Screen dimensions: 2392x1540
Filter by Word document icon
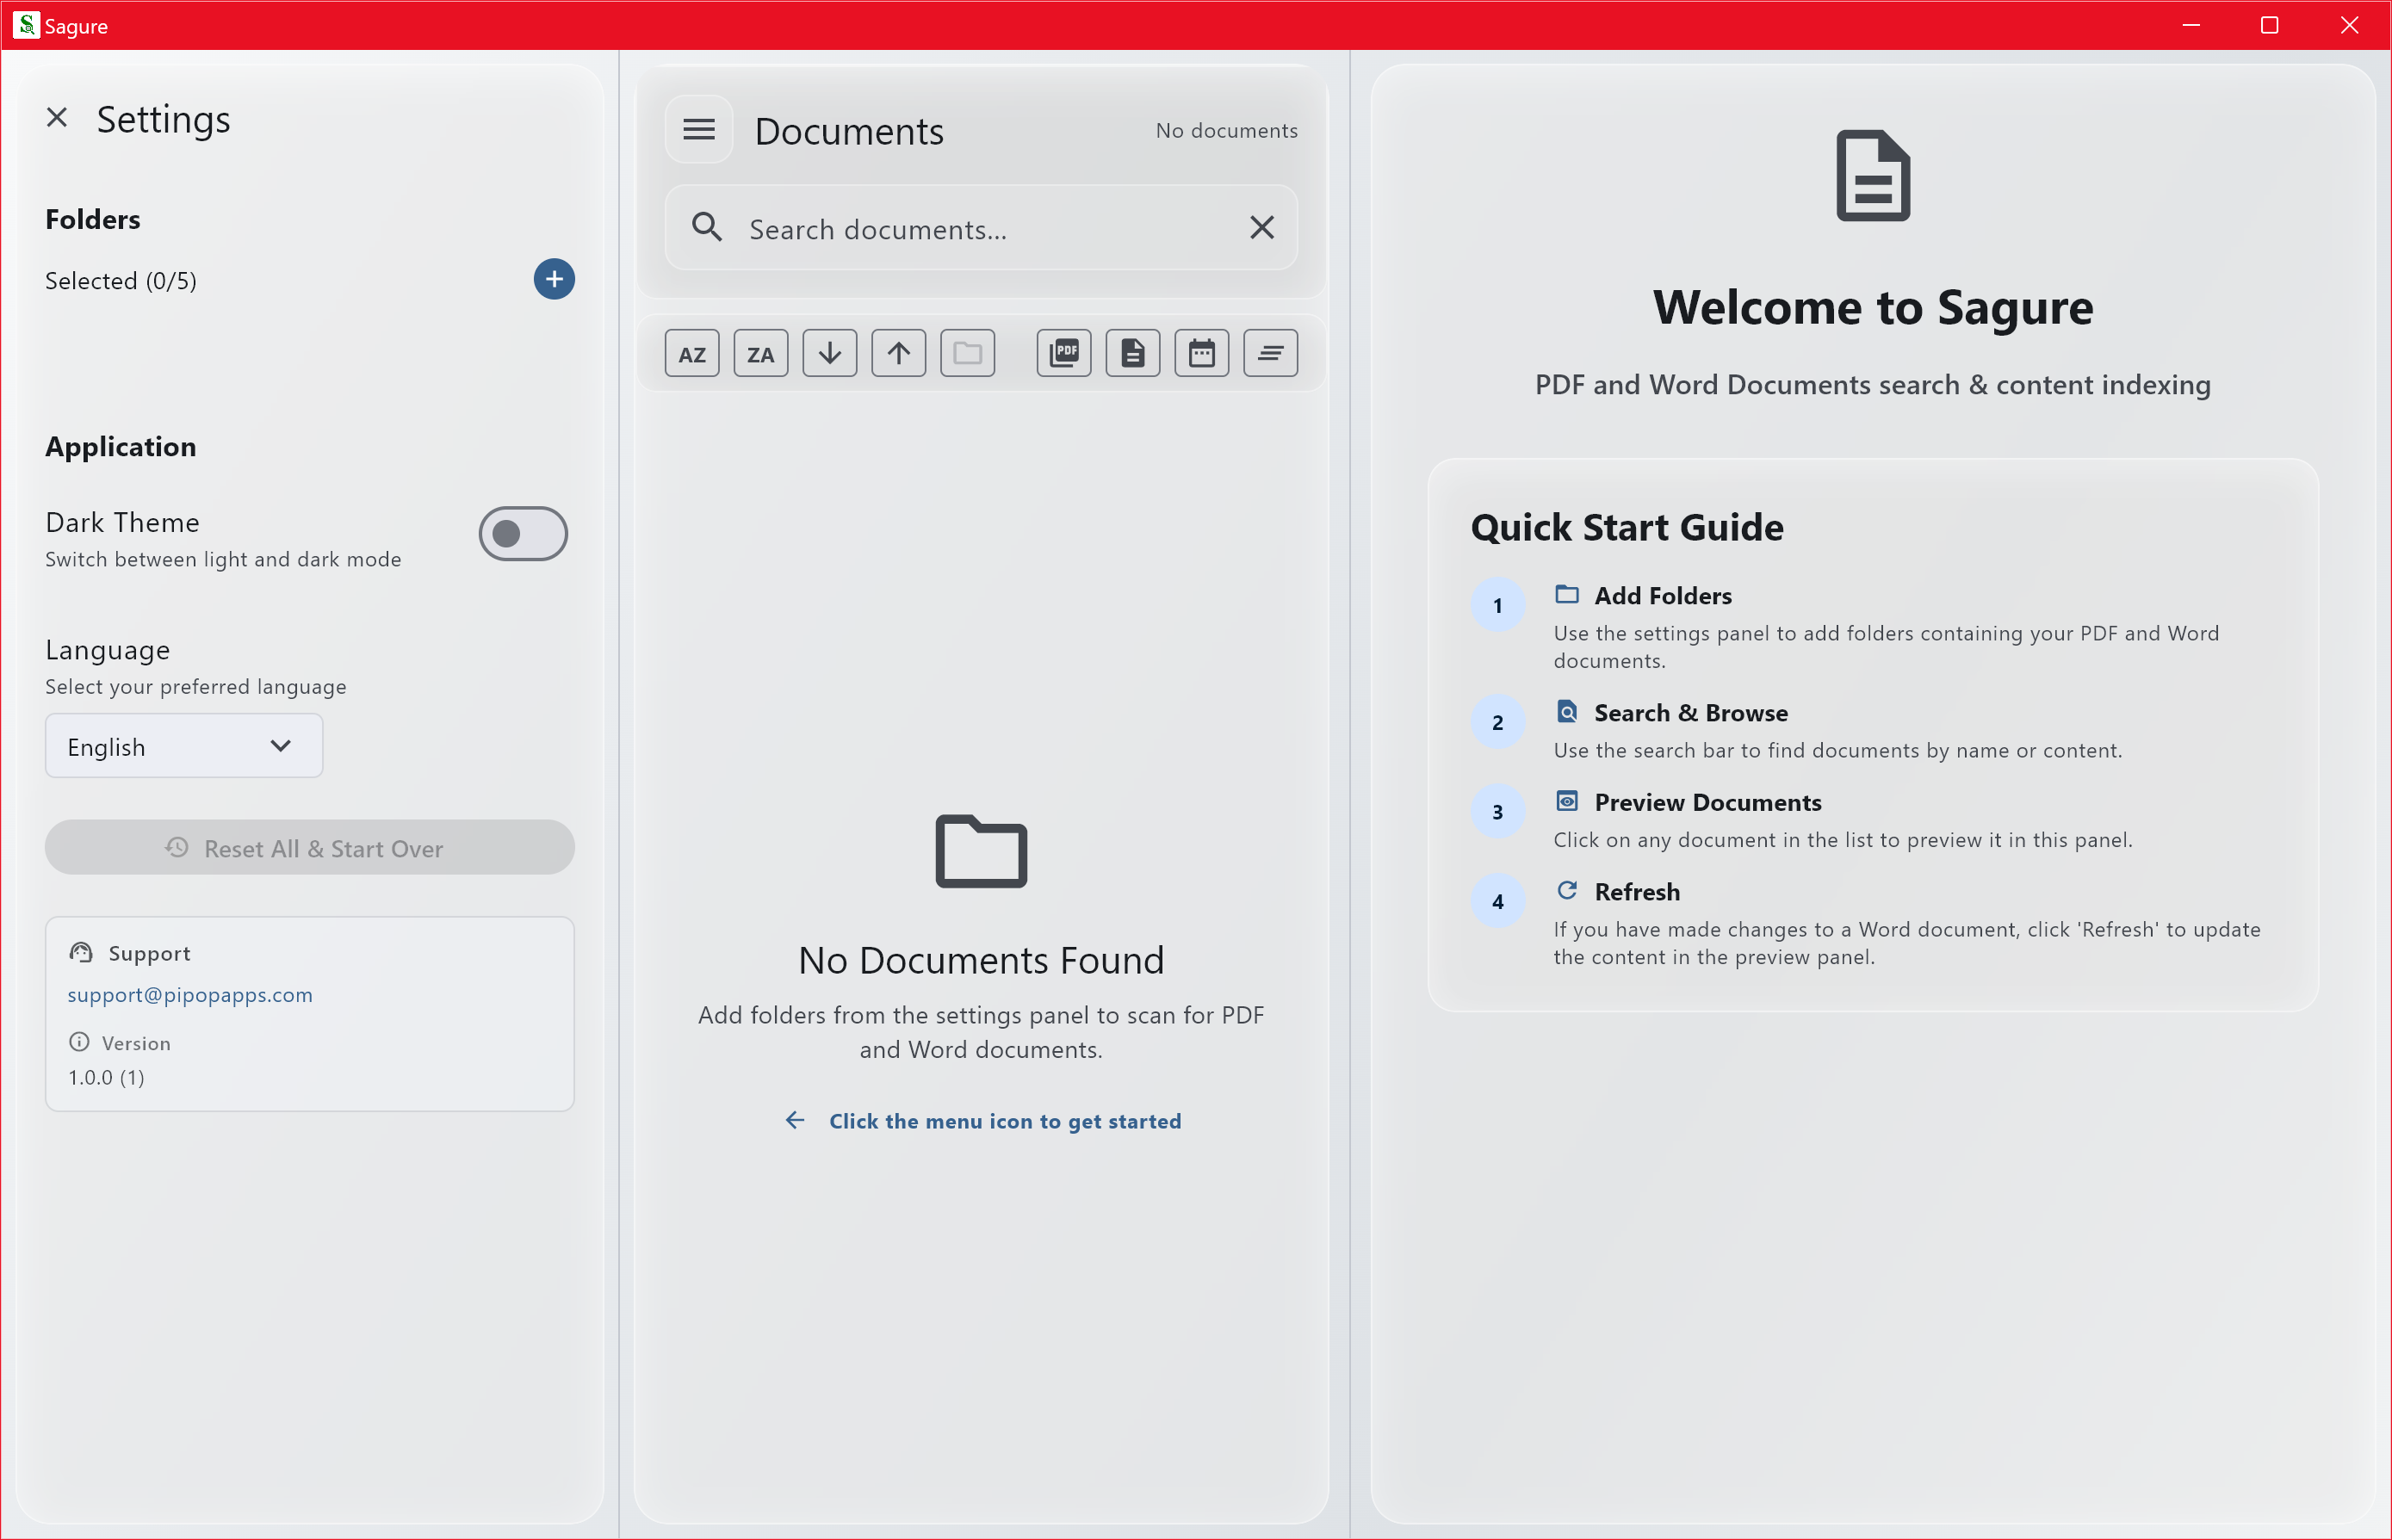pyautogui.click(x=1132, y=354)
